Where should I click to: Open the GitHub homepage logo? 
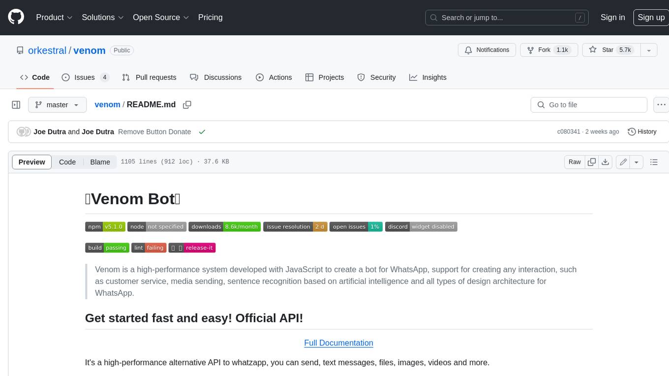tap(16, 17)
